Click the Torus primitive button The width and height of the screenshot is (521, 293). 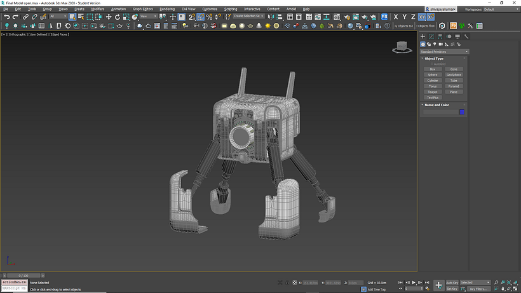(432, 86)
